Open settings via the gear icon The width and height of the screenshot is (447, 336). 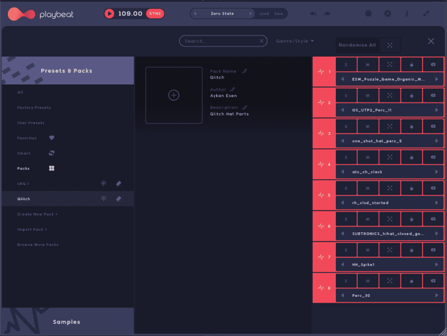point(387,14)
